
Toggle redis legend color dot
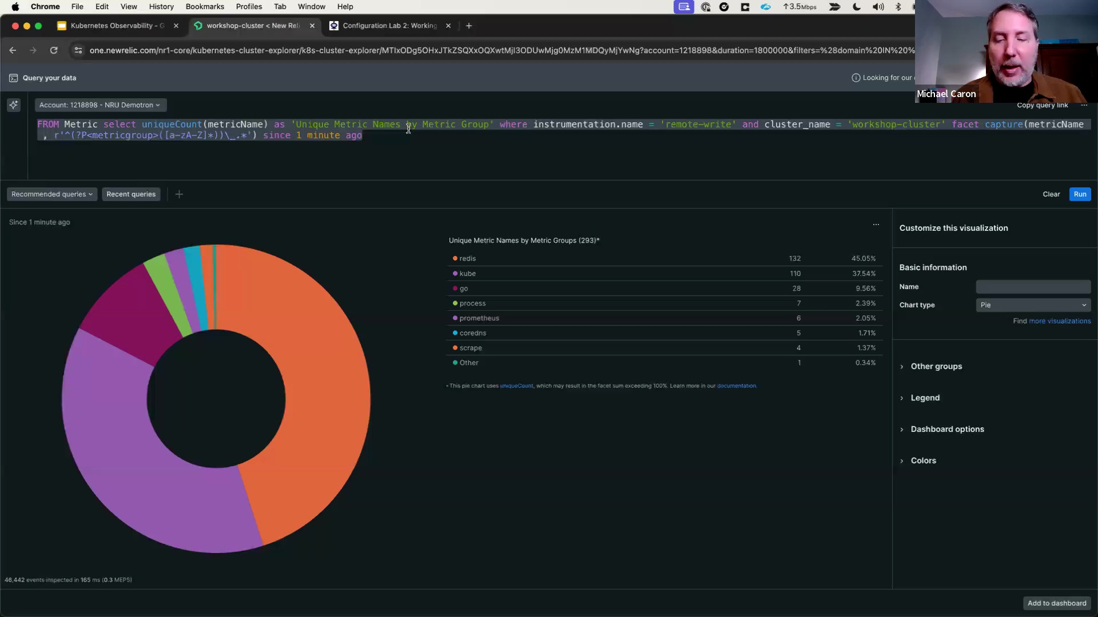click(455, 258)
